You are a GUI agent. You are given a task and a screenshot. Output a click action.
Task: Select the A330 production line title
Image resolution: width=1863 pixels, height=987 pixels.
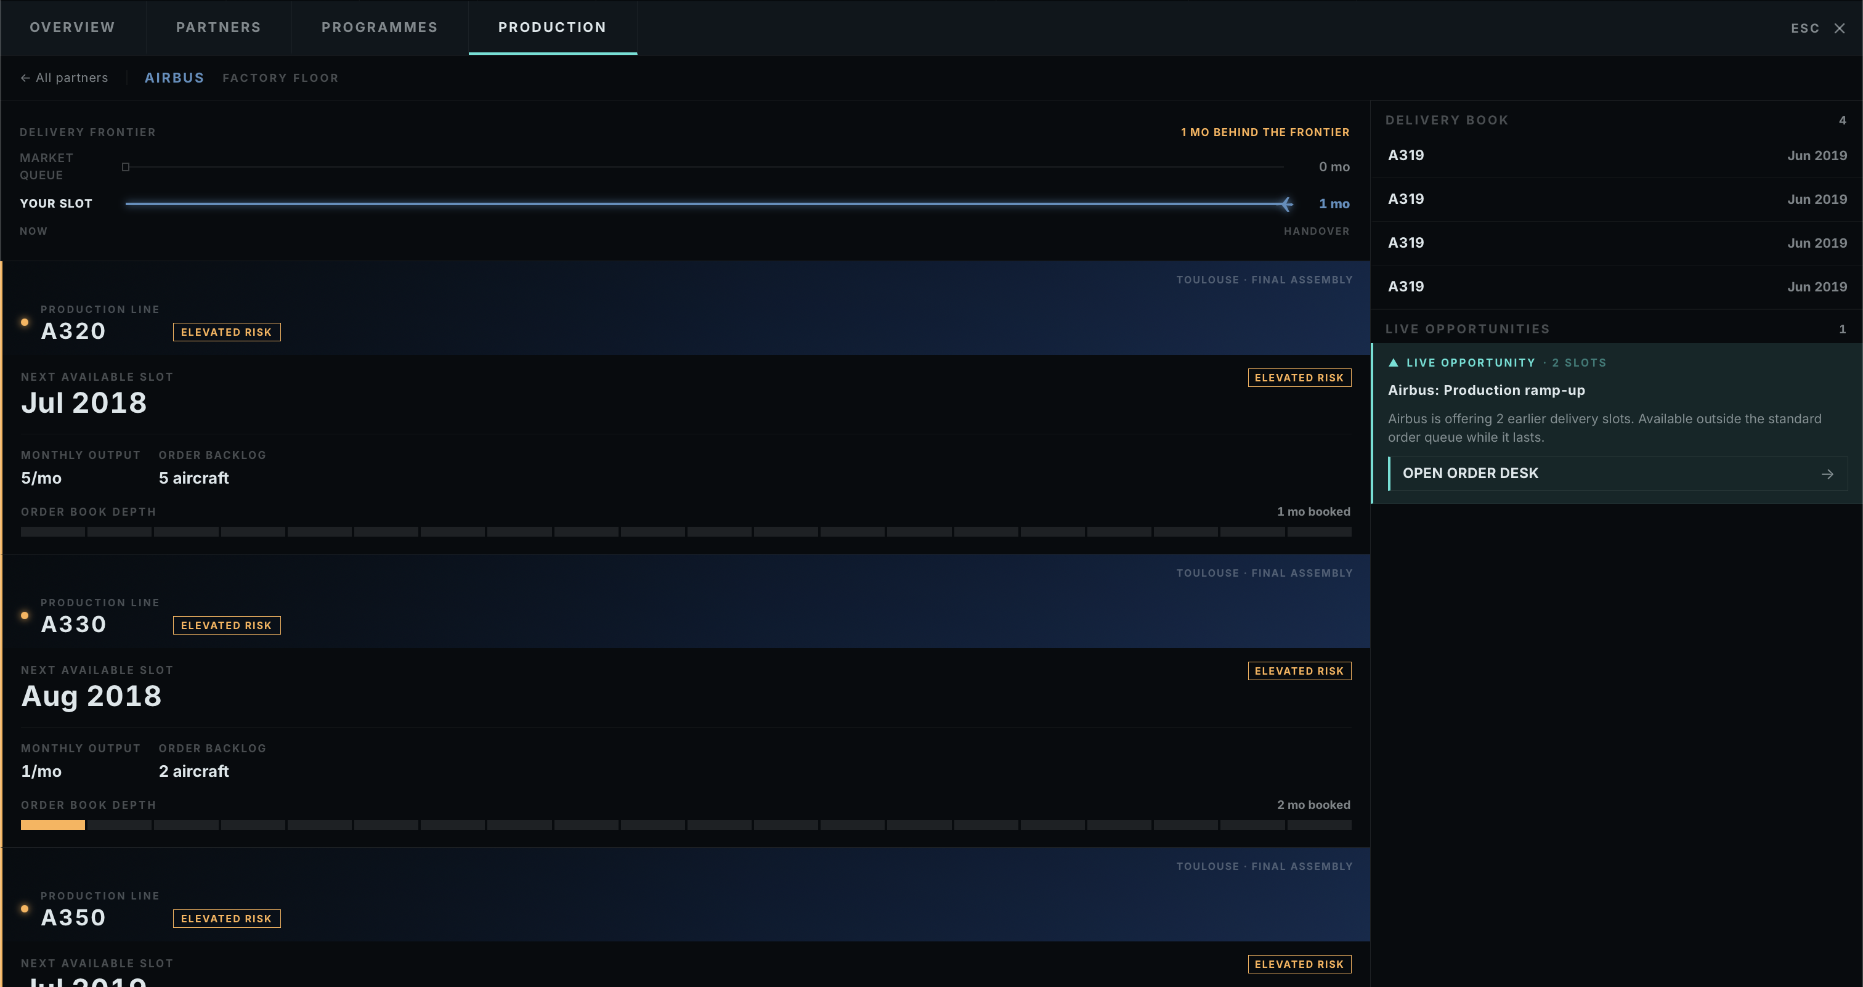(x=73, y=625)
